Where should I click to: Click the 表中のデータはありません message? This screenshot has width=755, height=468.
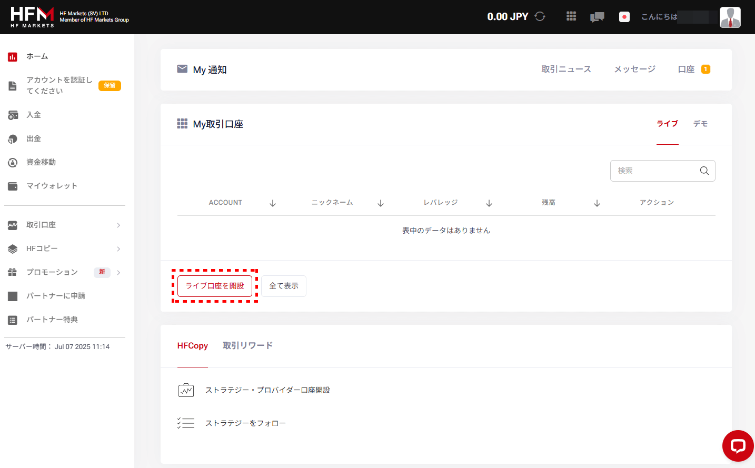coord(446,231)
